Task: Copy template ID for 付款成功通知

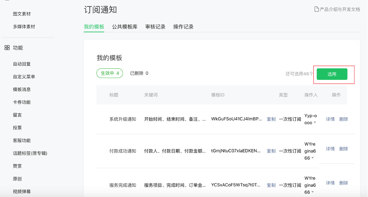Action: [x=271, y=151]
